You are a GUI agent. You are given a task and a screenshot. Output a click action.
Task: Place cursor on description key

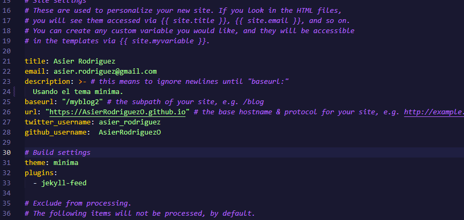pos(47,82)
